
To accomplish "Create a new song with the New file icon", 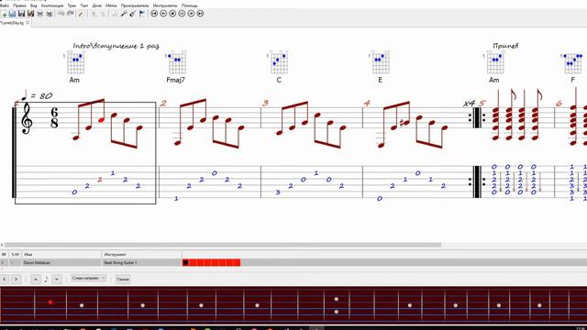I will tap(4, 14).
